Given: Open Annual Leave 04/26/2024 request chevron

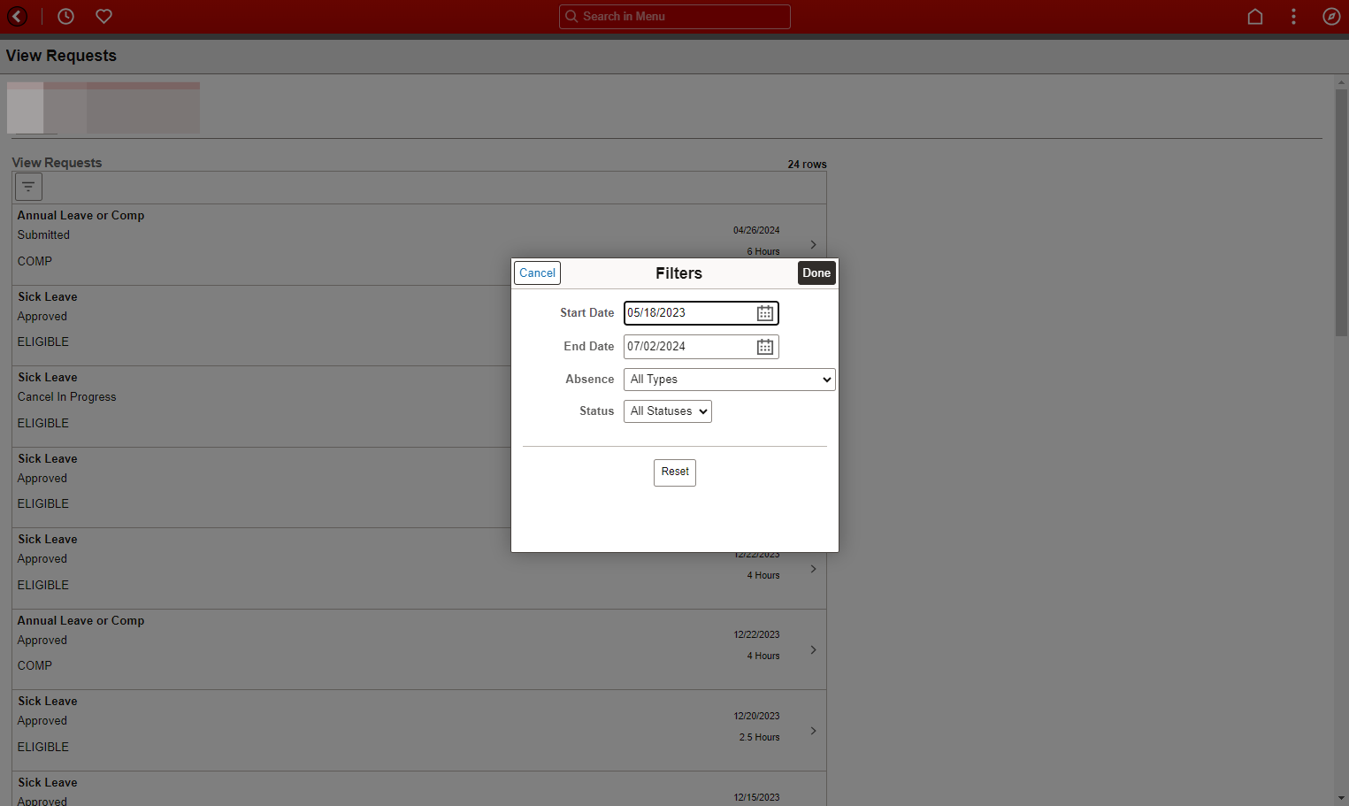Looking at the screenshot, I should (813, 244).
